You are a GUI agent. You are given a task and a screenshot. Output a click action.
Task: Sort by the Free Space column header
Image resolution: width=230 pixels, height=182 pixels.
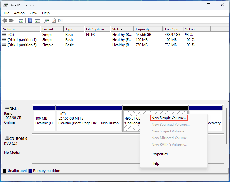173,29
